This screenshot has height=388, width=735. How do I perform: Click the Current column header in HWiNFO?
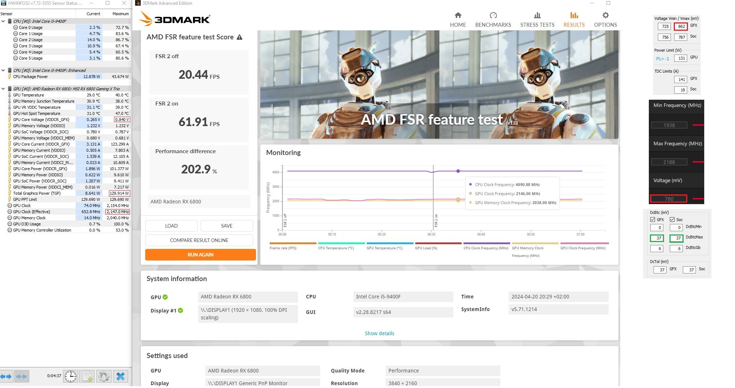[89, 14]
